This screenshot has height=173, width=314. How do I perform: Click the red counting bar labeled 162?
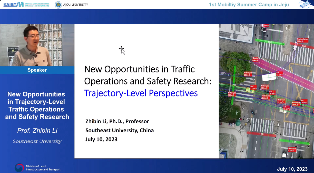click(302, 46)
